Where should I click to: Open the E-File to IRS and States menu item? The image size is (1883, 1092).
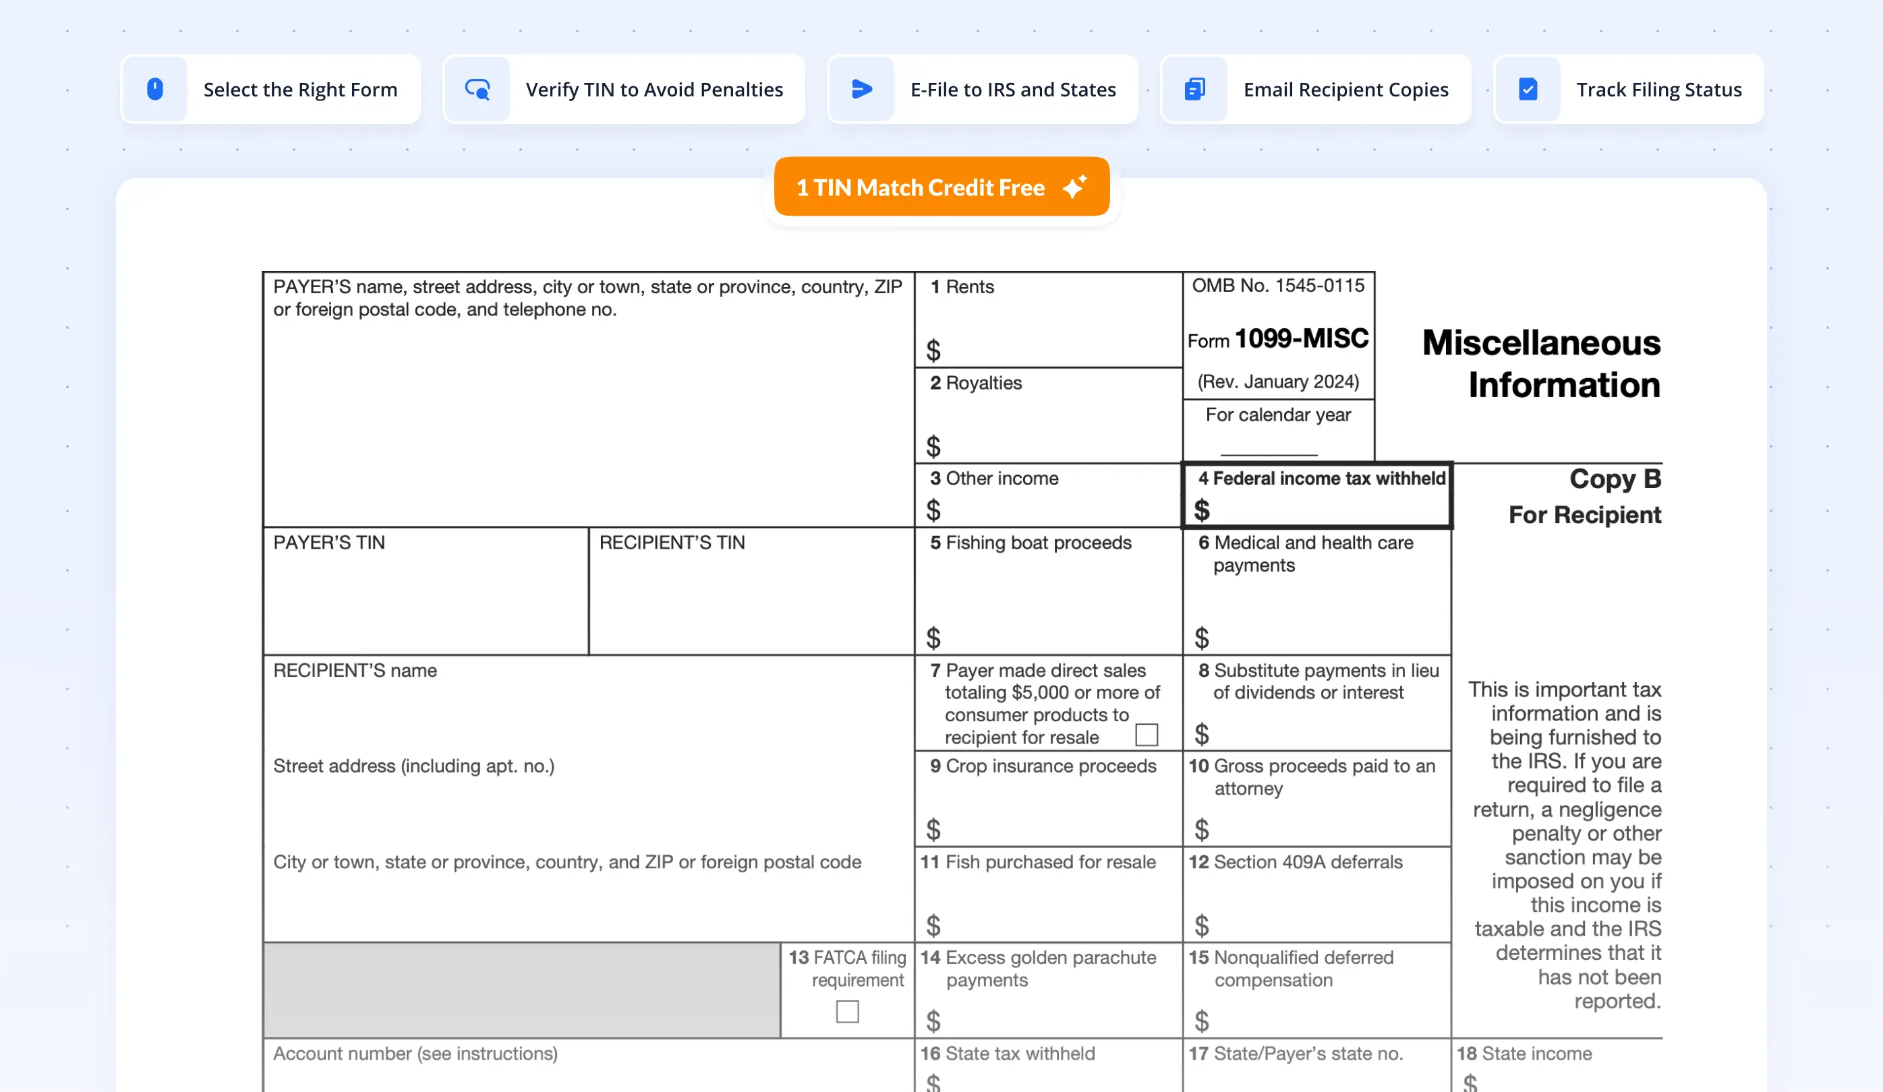pos(978,90)
